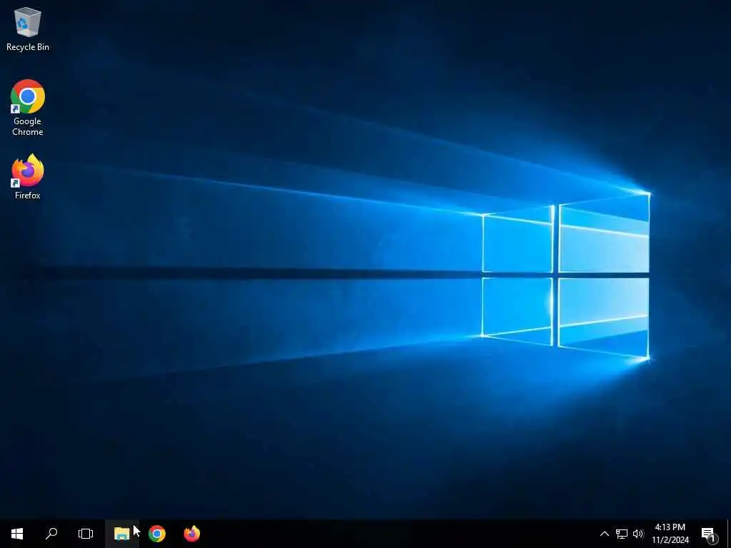
Task: Open the Action Center notifications icon
Action: coord(709,534)
